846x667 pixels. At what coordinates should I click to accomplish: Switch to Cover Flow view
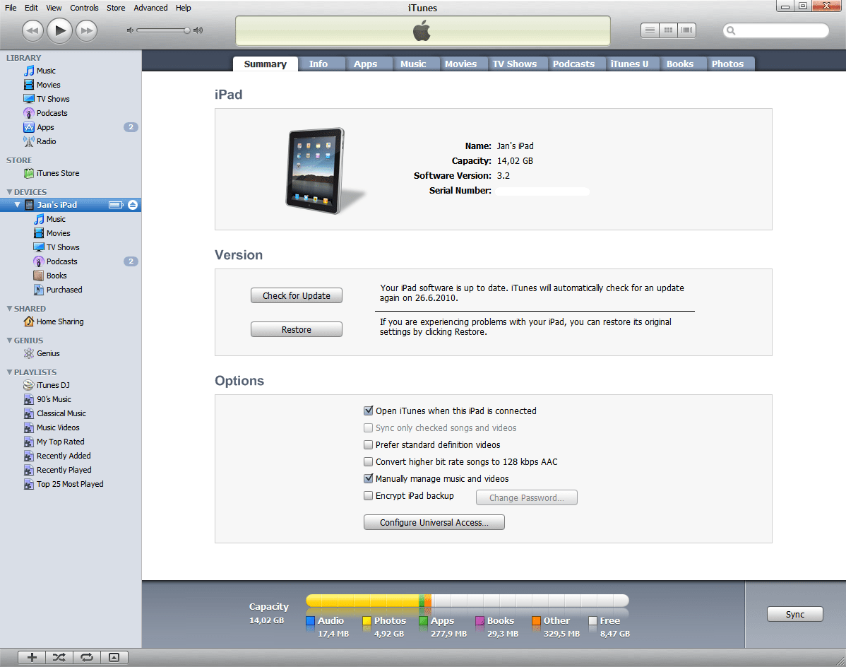(686, 30)
